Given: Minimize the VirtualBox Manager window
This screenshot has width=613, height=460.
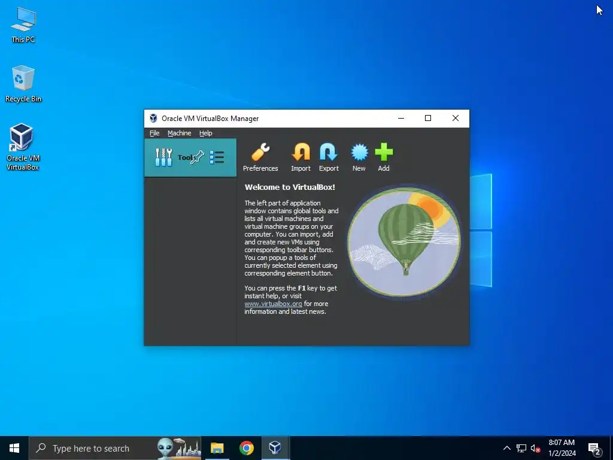Looking at the screenshot, I should tap(401, 118).
